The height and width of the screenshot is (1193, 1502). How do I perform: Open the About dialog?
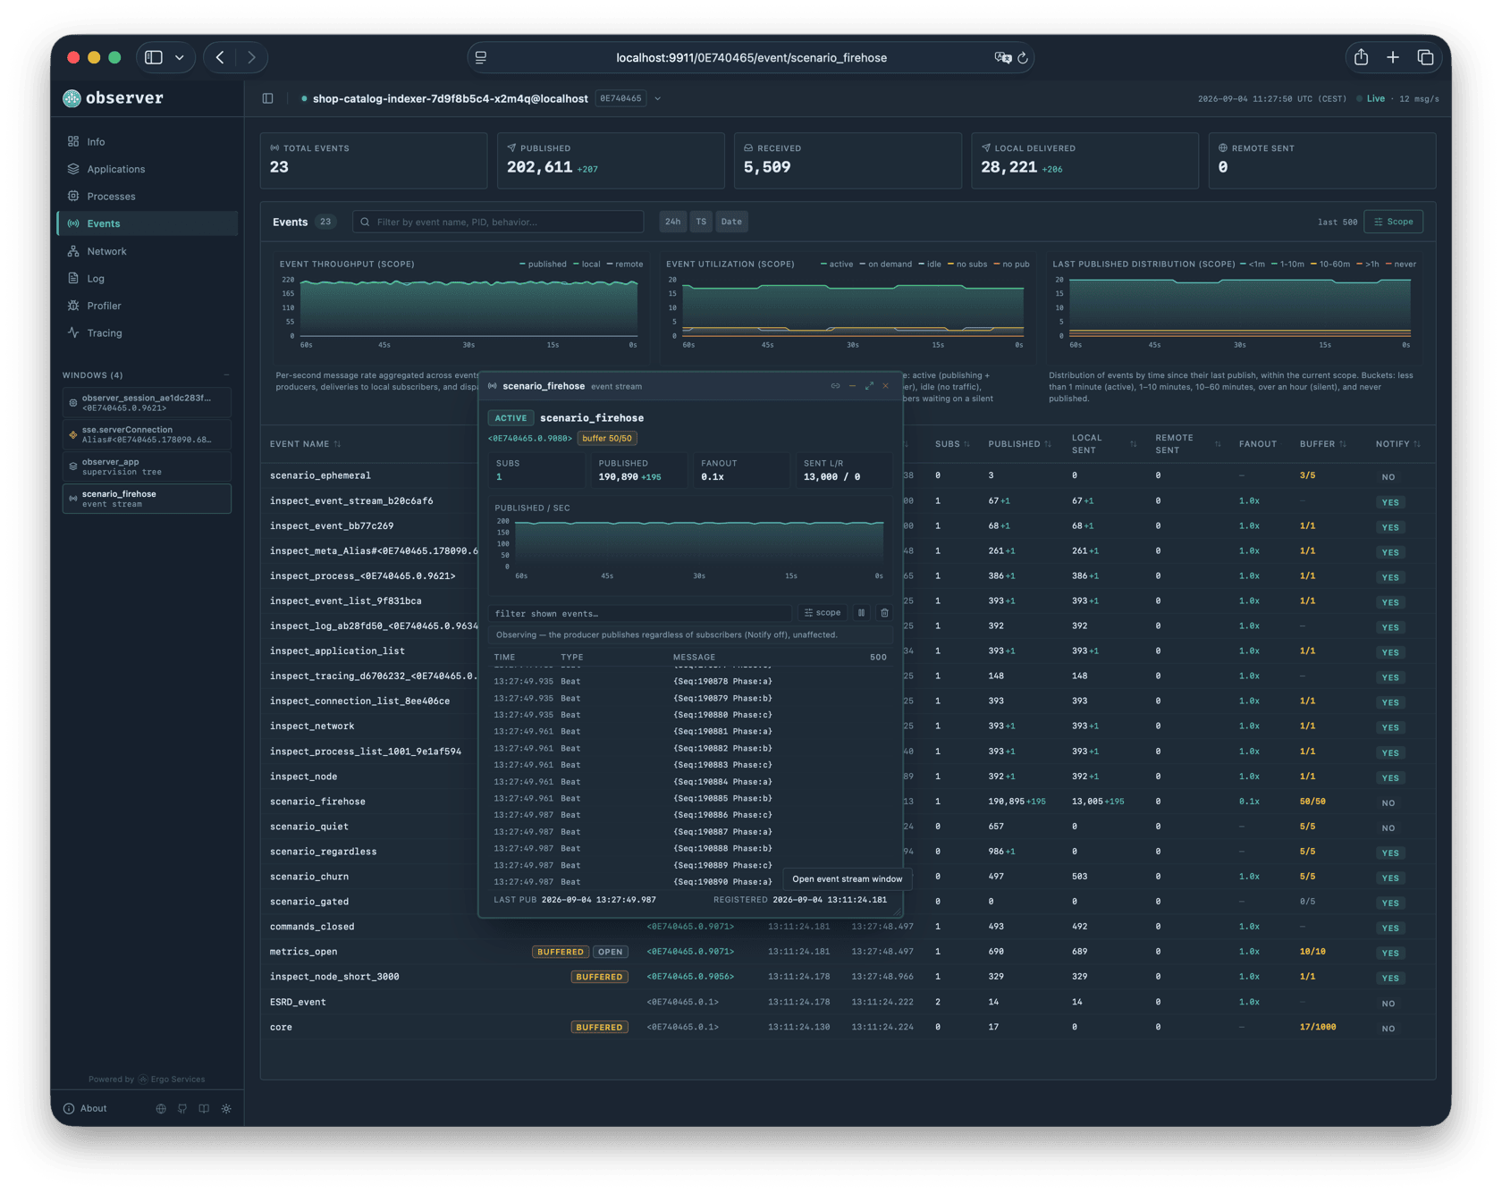click(85, 1108)
